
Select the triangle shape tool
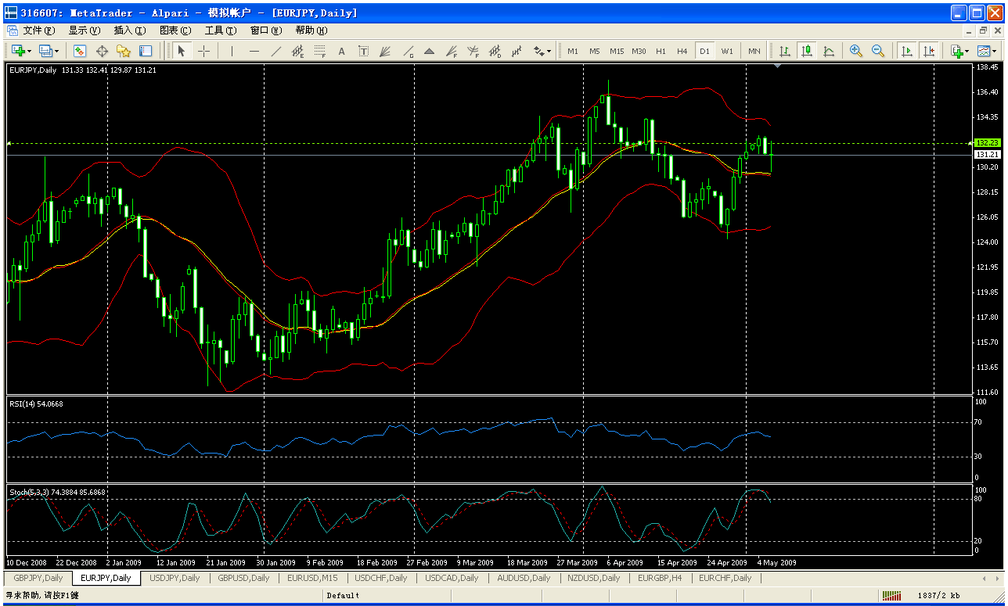(x=429, y=51)
